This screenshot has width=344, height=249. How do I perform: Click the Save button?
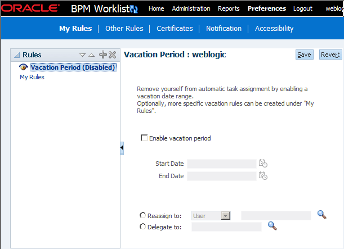pyautogui.click(x=304, y=55)
